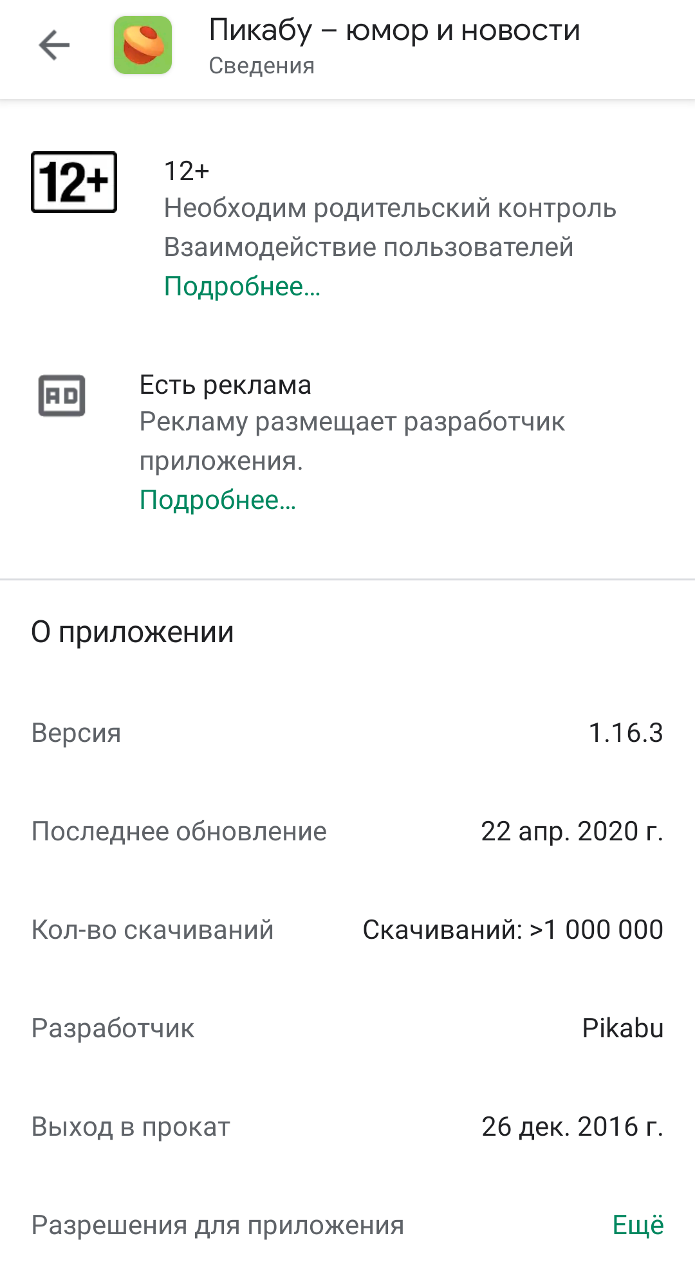Tap the AD advertising icon
This screenshot has height=1267, width=695.
[x=62, y=396]
